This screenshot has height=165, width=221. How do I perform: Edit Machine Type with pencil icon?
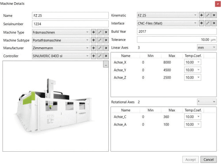[x=100, y=32]
